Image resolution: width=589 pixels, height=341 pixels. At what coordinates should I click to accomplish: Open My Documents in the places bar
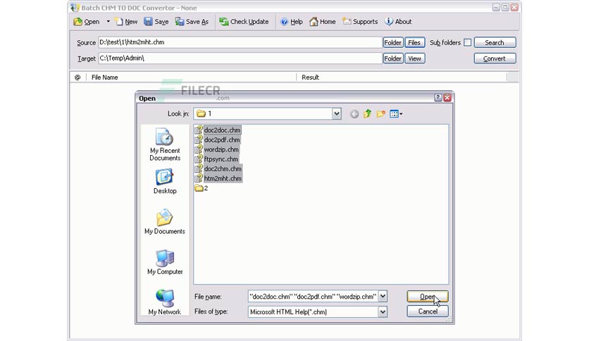coord(165,221)
